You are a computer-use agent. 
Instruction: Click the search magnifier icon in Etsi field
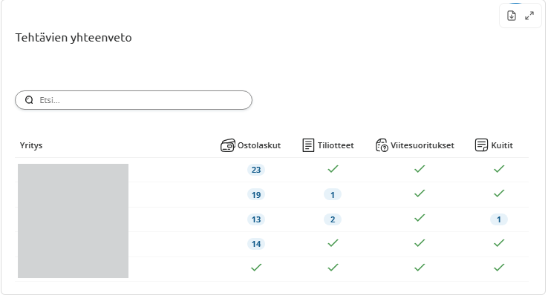pos(29,100)
